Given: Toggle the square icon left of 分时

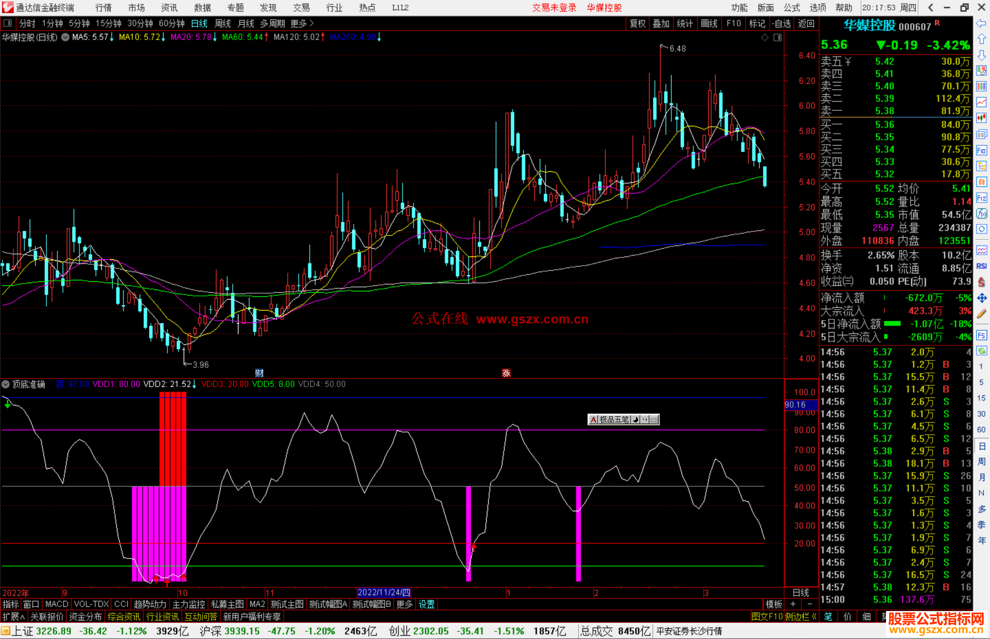Looking at the screenshot, I should pos(8,23).
